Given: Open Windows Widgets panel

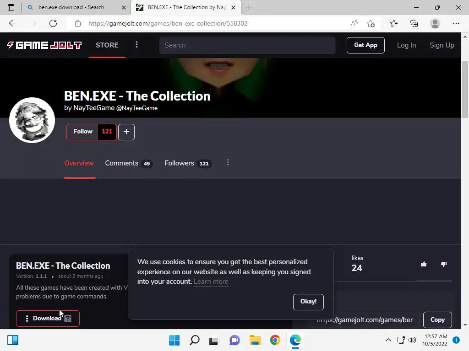Looking at the screenshot, I should (13, 340).
